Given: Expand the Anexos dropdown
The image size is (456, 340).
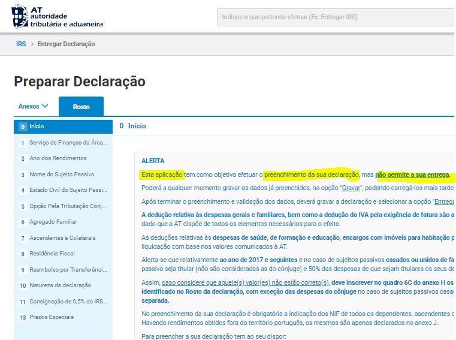Looking at the screenshot, I should pos(33,106).
